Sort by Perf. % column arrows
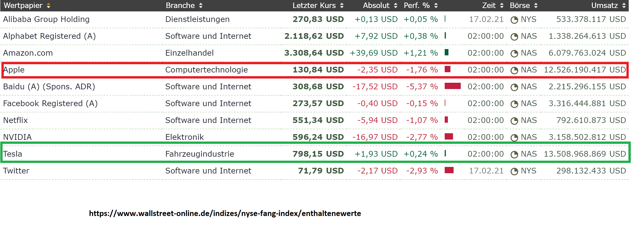Screen dimensions: 631x228 pyautogui.click(x=436, y=6)
